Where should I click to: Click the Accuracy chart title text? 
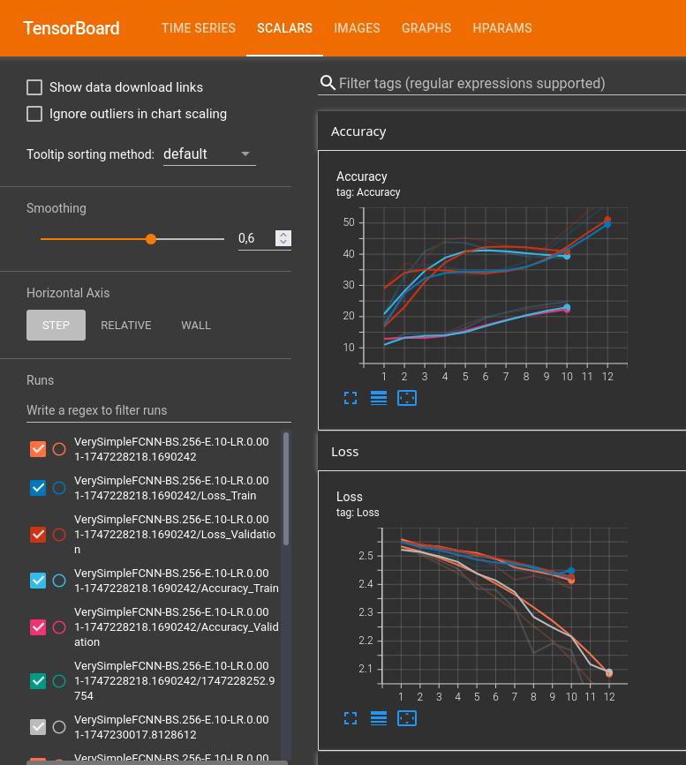[362, 176]
